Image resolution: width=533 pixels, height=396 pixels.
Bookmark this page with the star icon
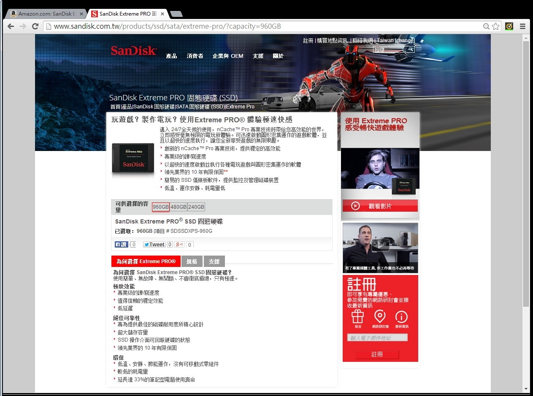click(x=496, y=27)
